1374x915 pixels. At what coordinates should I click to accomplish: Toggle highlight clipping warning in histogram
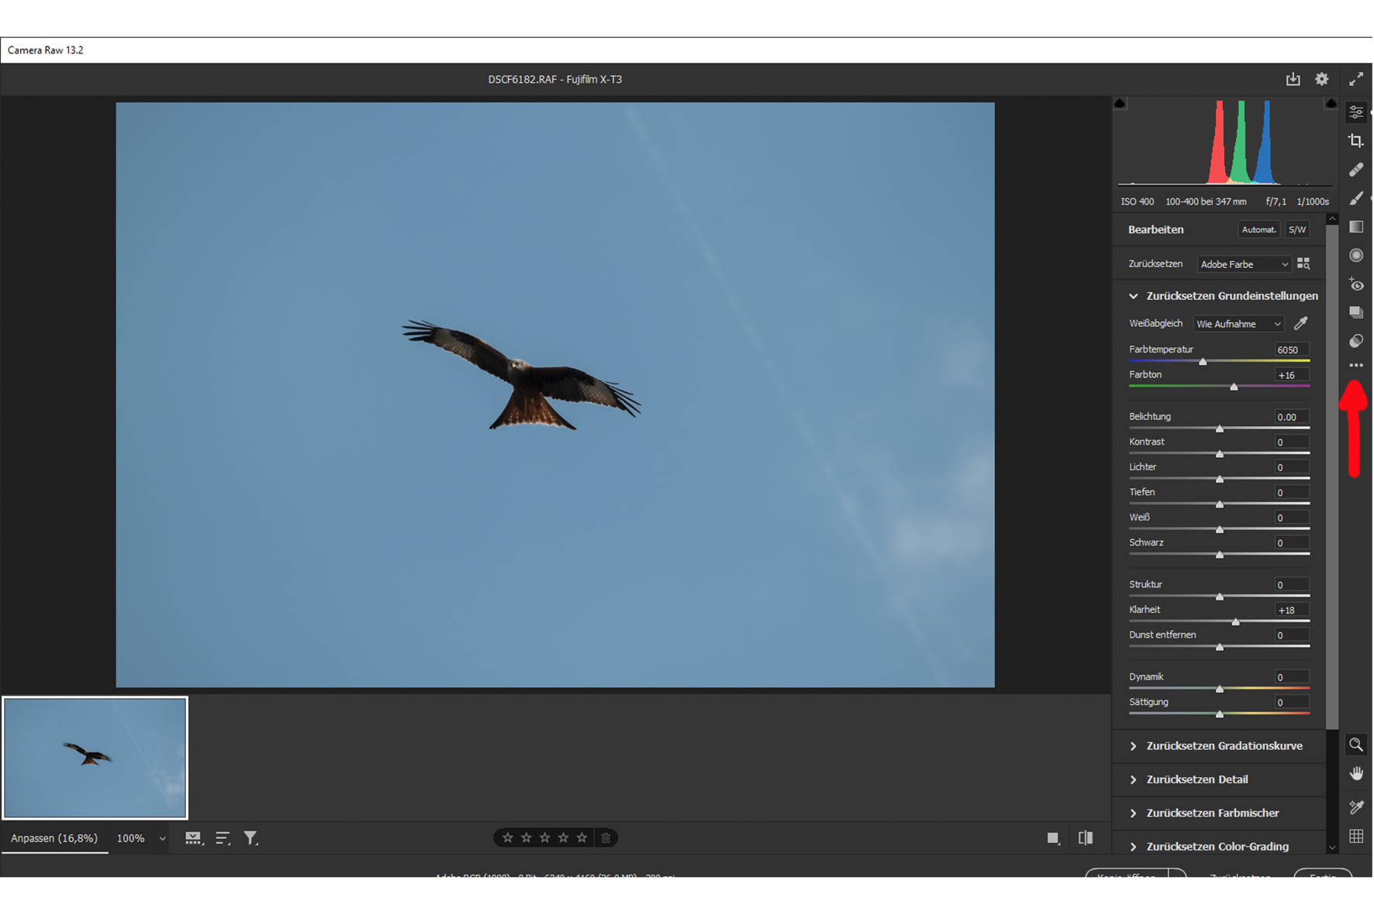pyautogui.click(x=1331, y=103)
